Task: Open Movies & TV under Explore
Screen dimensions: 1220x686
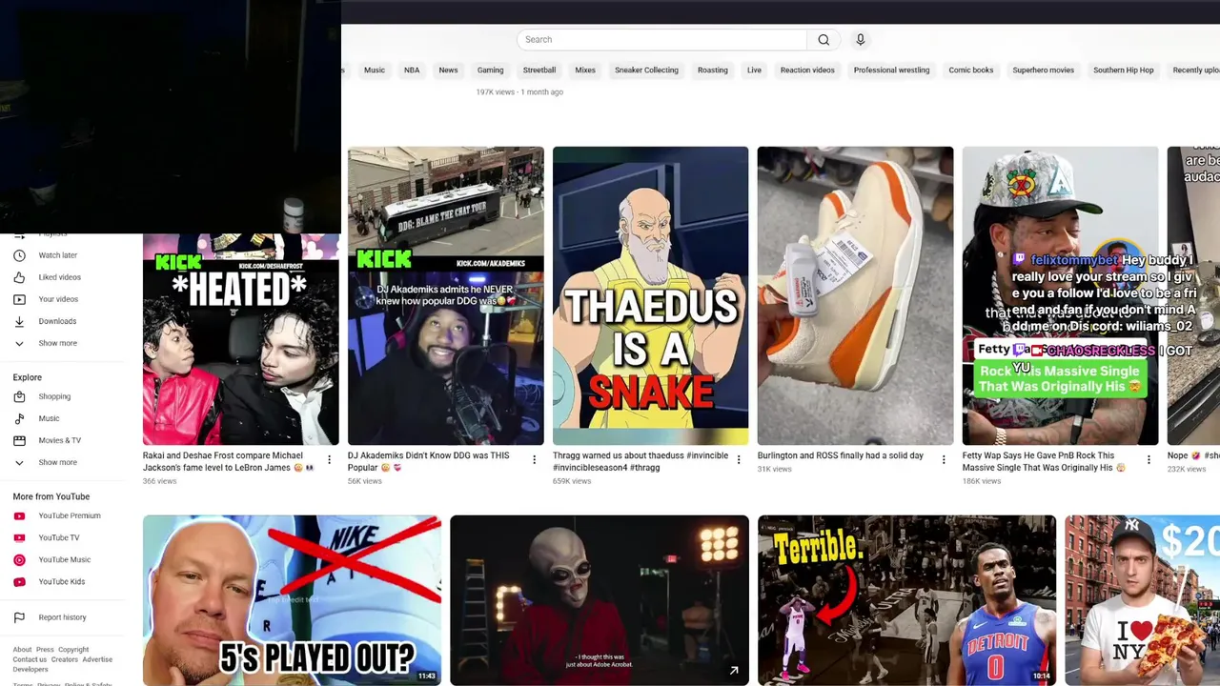Action: (x=59, y=440)
